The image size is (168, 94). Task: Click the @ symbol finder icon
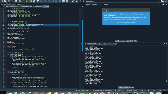pyautogui.click(x=20, y=1)
